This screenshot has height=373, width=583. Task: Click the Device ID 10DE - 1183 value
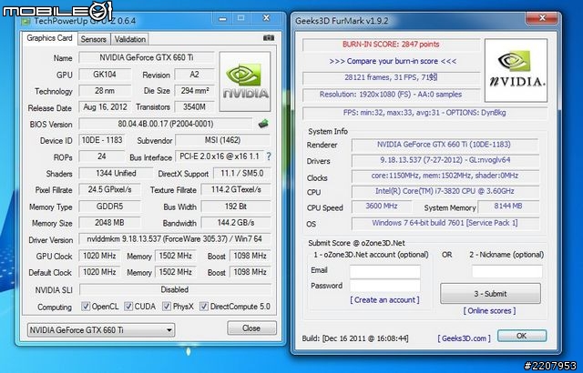(x=102, y=140)
